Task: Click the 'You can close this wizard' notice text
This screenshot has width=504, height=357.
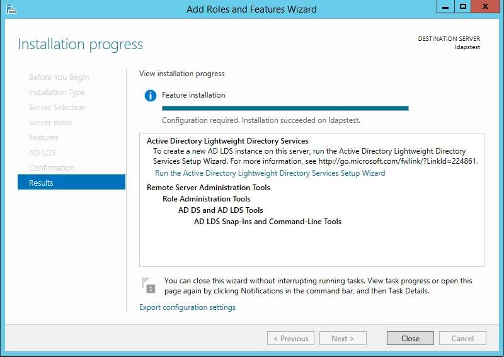Action: click(318, 286)
